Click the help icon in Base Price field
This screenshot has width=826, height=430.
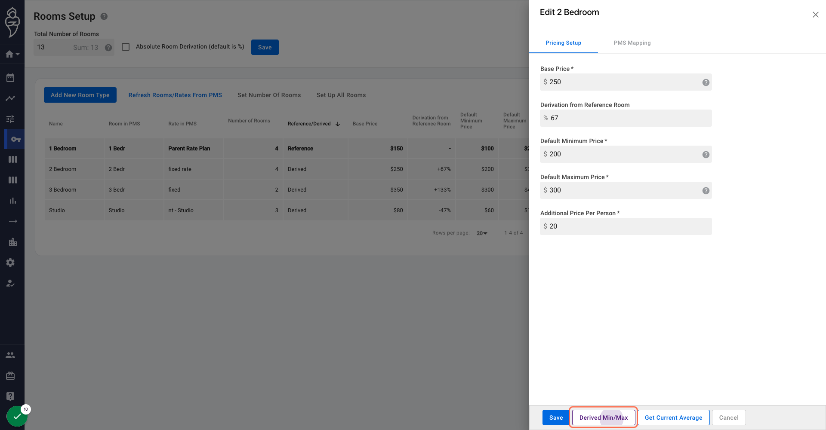pyautogui.click(x=706, y=82)
